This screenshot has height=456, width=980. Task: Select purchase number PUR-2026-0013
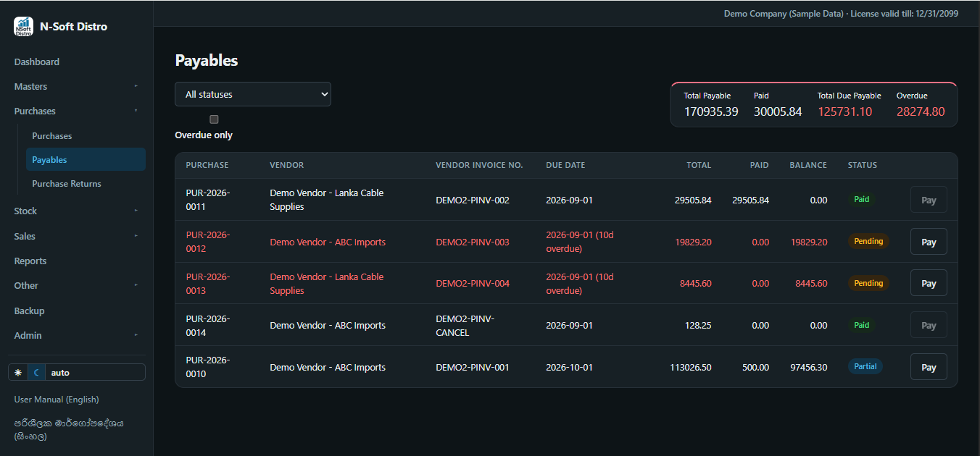[x=207, y=284]
